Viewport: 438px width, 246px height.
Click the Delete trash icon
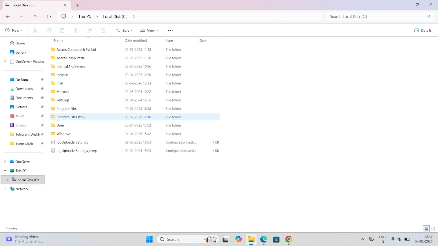pos(103,30)
